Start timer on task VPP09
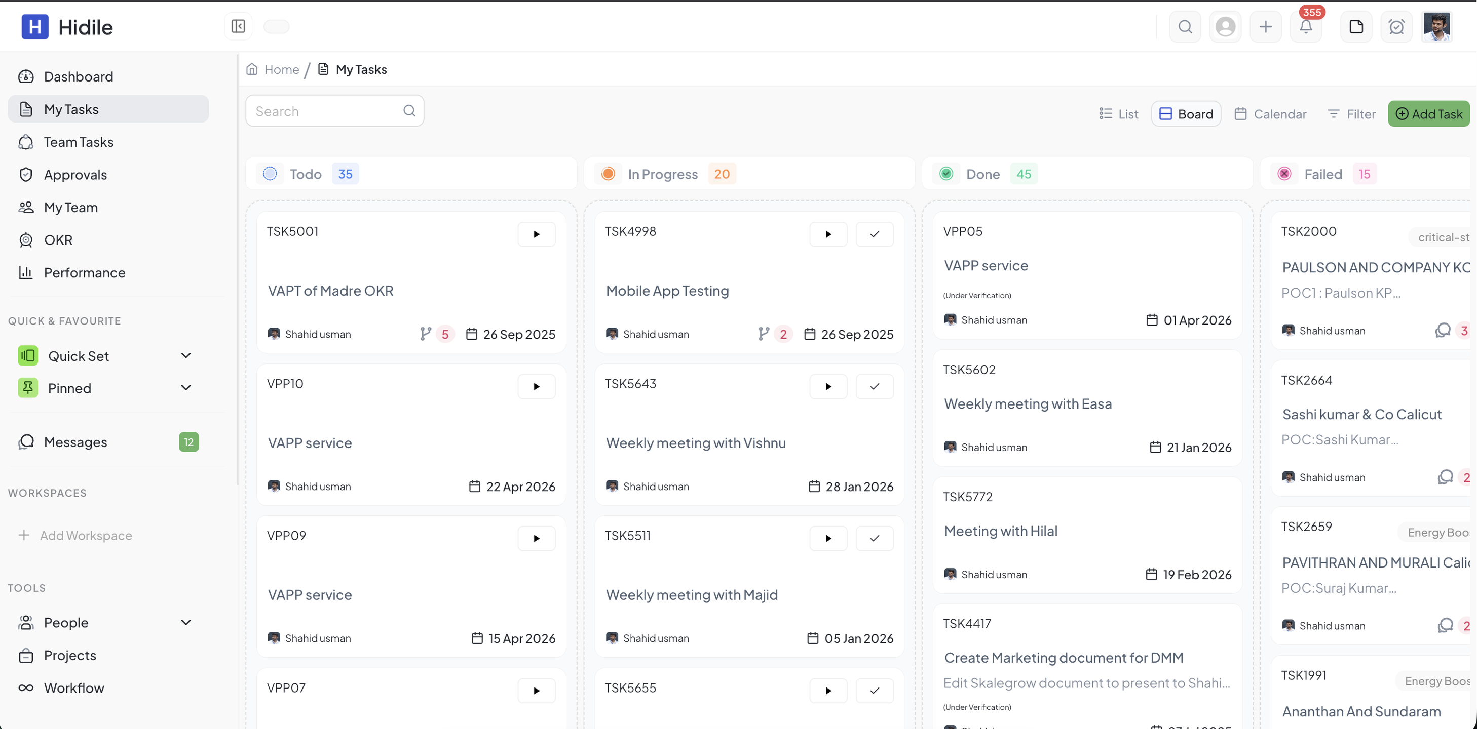Screen dimensions: 1477x729 [536, 538]
